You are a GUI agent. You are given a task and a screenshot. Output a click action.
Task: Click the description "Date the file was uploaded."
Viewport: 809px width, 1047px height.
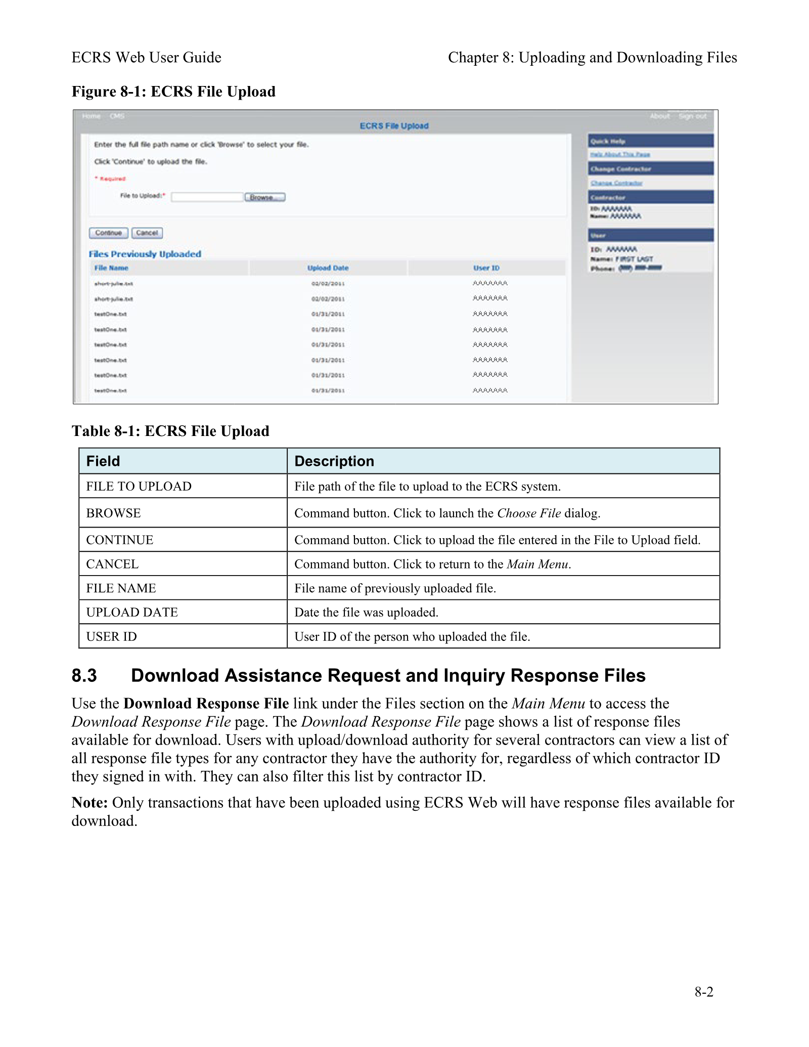[x=367, y=613]
